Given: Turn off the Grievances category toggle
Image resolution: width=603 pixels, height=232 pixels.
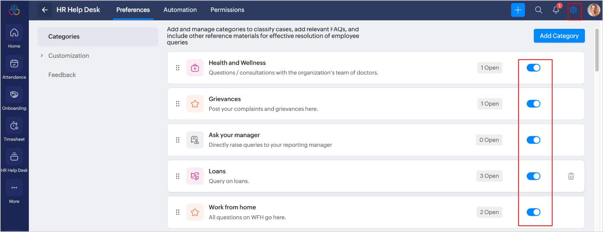Looking at the screenshot, I should (533, 104).
